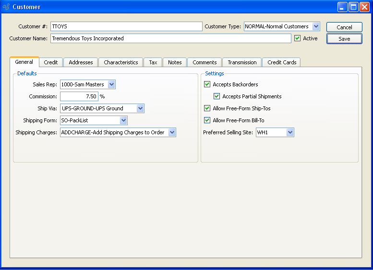373x270 pixels.
Task: Select the General tab
Action: (x=24, y=62)
